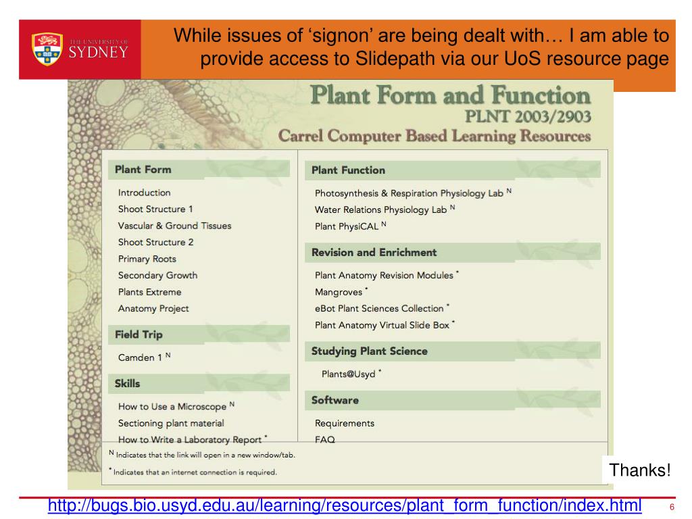The image size is (692, 519).
Task: Open Vascular & Ground Tissues
Action: (175, 226)
